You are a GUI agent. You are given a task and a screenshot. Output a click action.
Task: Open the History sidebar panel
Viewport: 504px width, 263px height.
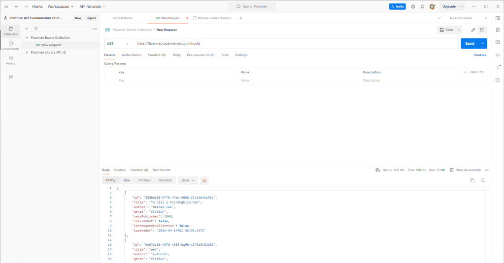pyautogui.click(x=10, y=60)
